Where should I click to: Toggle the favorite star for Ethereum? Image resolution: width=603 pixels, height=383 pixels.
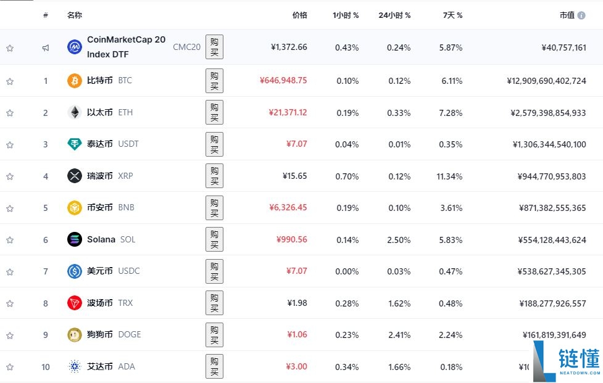tap(10, 113)
